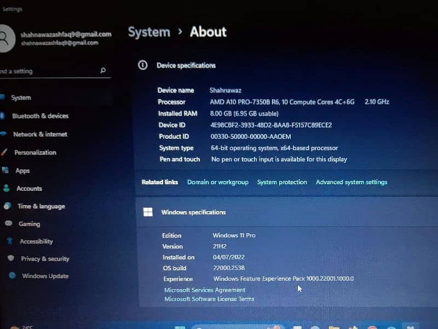This screenshot has height=329, width=438.
Task: Click the Gaming controller icon
Action: pyautogui.click(x=8, y=223)
